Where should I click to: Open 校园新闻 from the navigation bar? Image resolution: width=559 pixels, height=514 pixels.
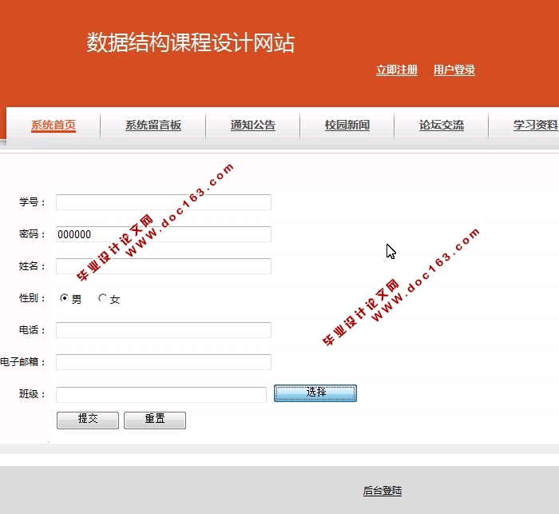(347, 126)
